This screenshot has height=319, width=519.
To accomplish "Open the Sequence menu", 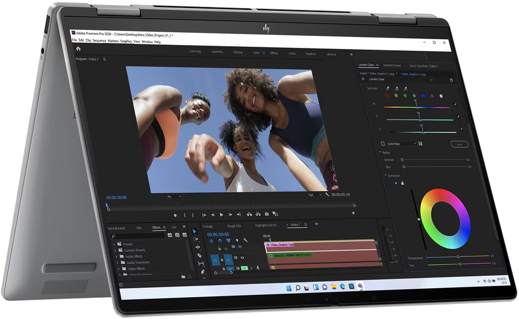I will 99,40.
